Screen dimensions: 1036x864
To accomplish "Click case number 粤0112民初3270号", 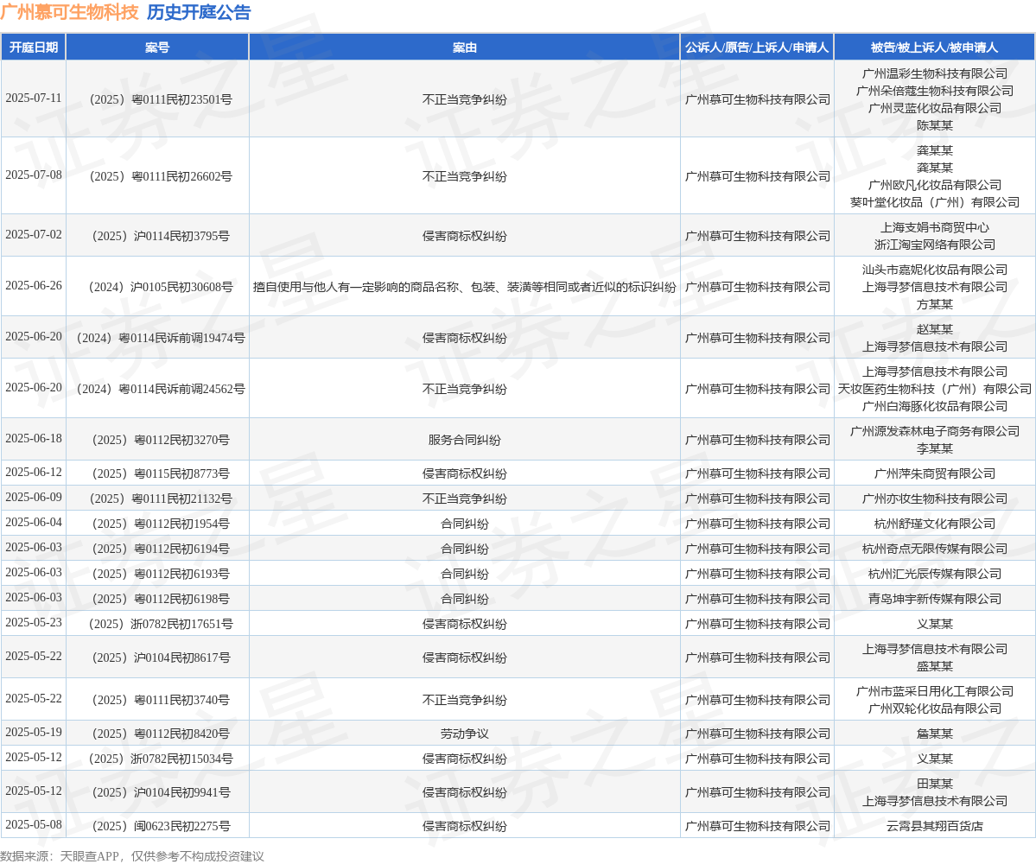I will pyautogui.click(x=161, y=440).
